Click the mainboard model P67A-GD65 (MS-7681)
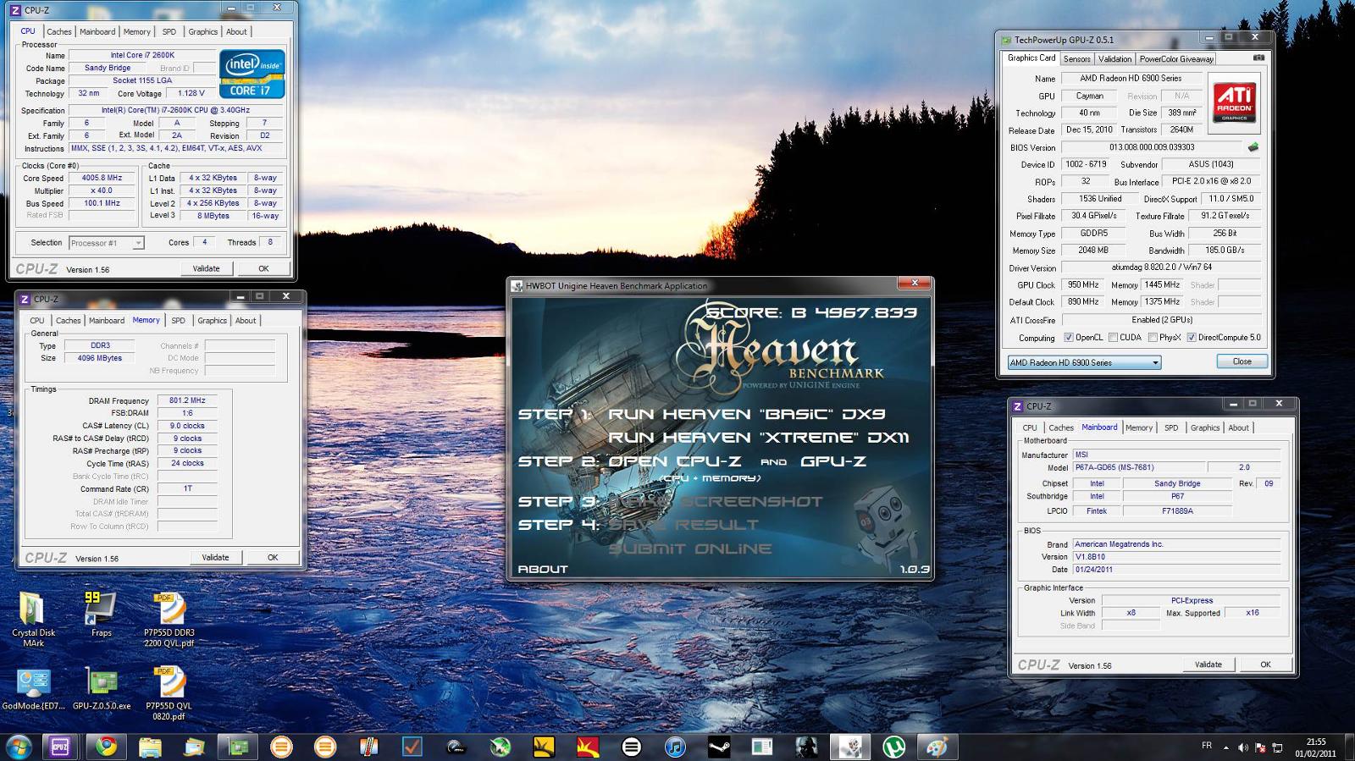The width and height of the screenshot is (1355, 761). (1139, 467)
